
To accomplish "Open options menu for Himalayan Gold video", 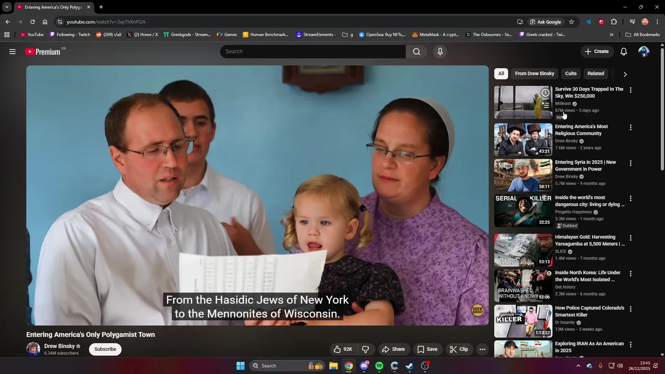I will (631, 238).
